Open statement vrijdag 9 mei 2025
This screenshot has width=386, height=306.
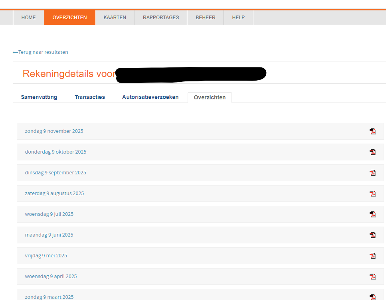pyautogui.click(x=46, y=256)
